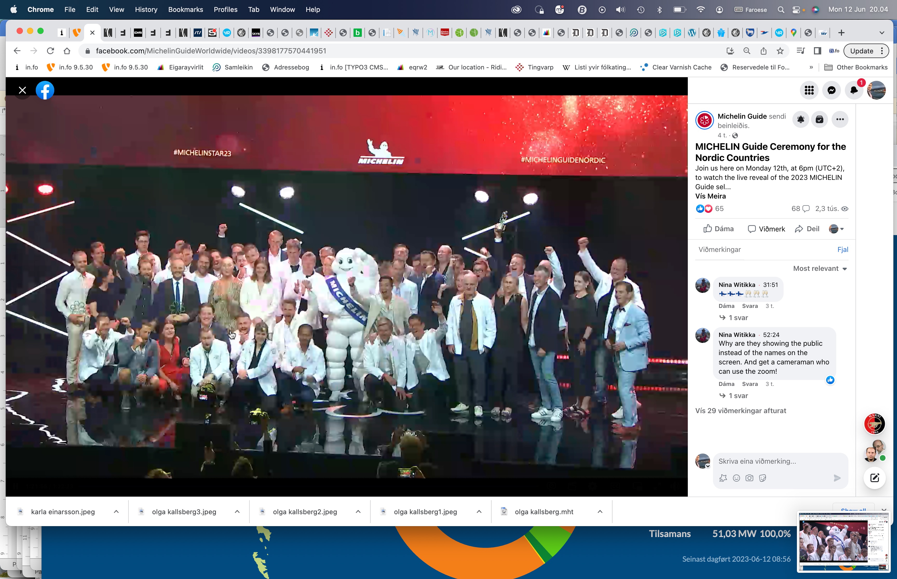Jump to timestamp 52:24 in video

[x=771, y=335]
